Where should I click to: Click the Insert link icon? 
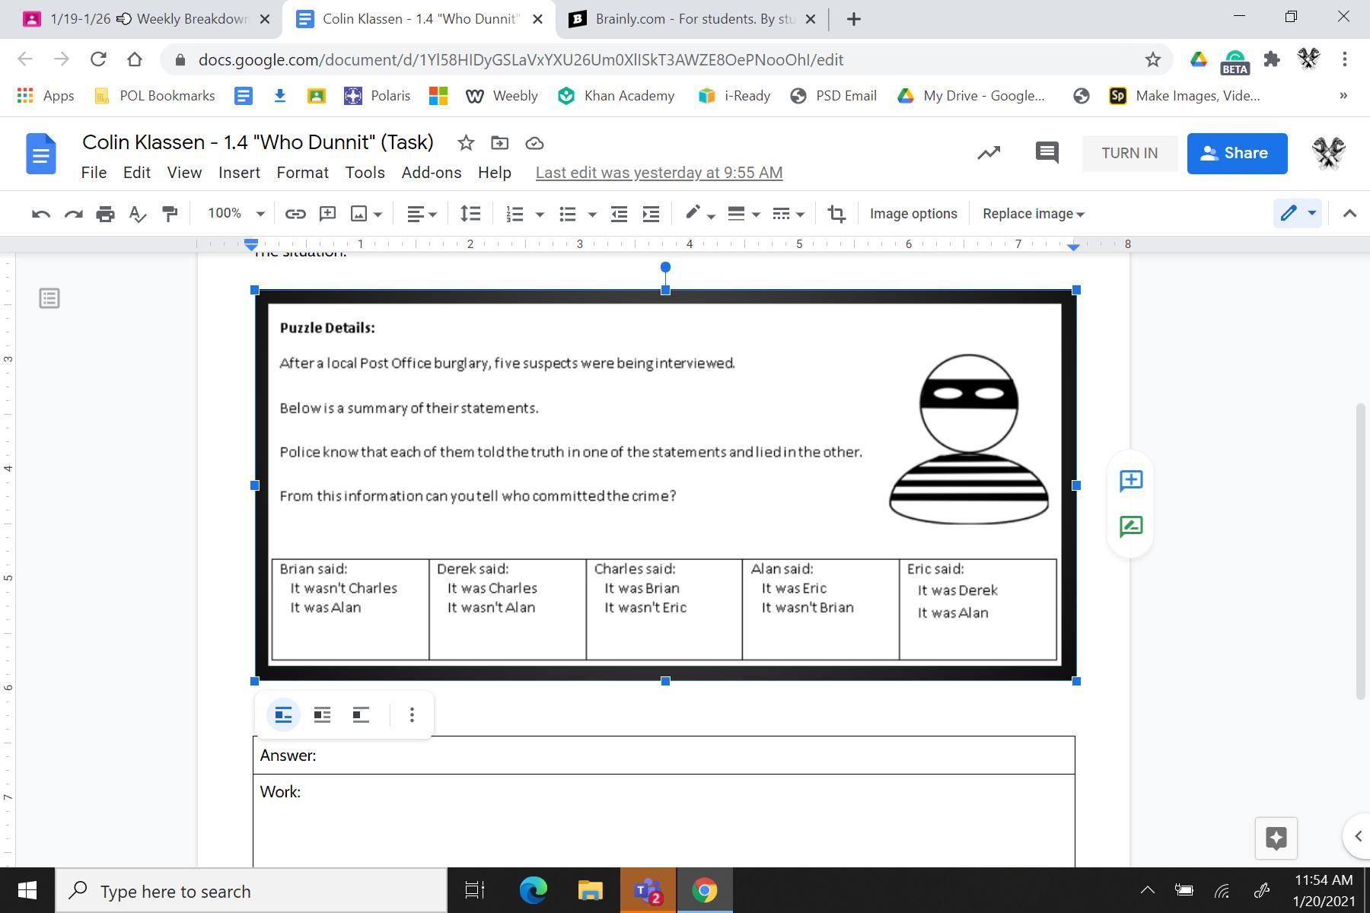(x=295, y=214)
